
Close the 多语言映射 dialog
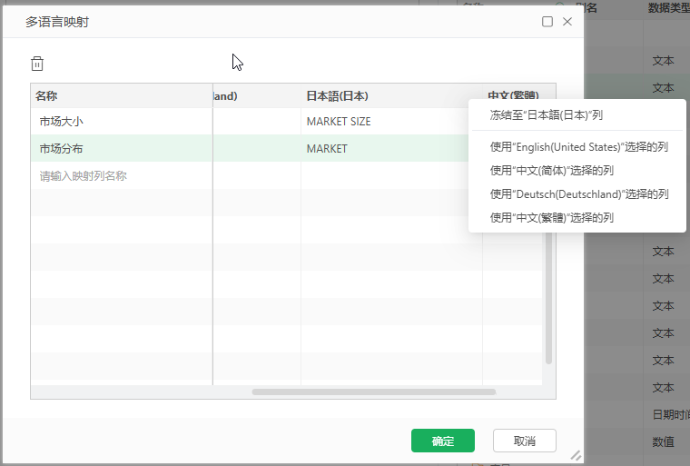[567, 22]
